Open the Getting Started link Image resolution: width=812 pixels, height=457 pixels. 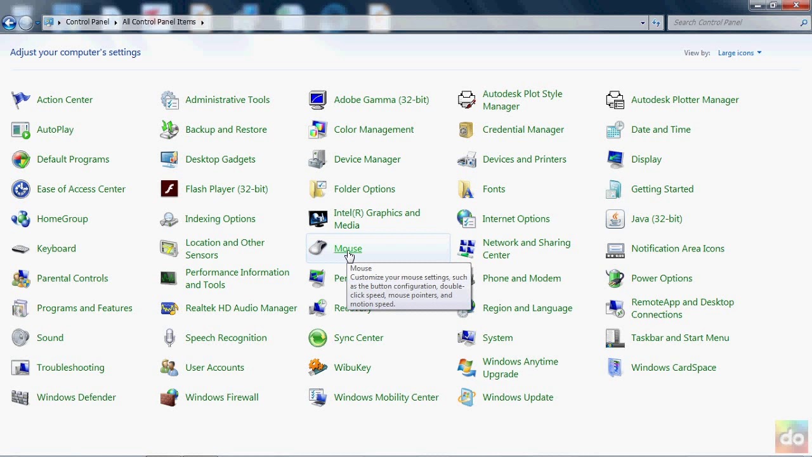(662, 189)
